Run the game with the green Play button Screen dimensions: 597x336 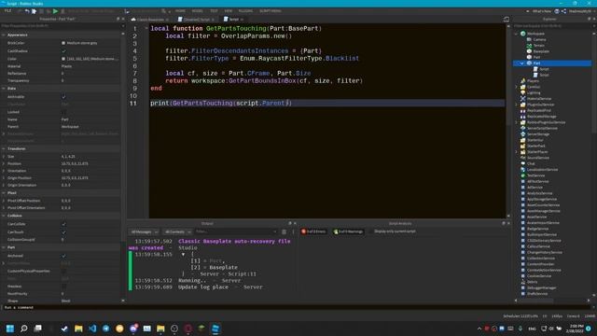[x=56, y=11]
